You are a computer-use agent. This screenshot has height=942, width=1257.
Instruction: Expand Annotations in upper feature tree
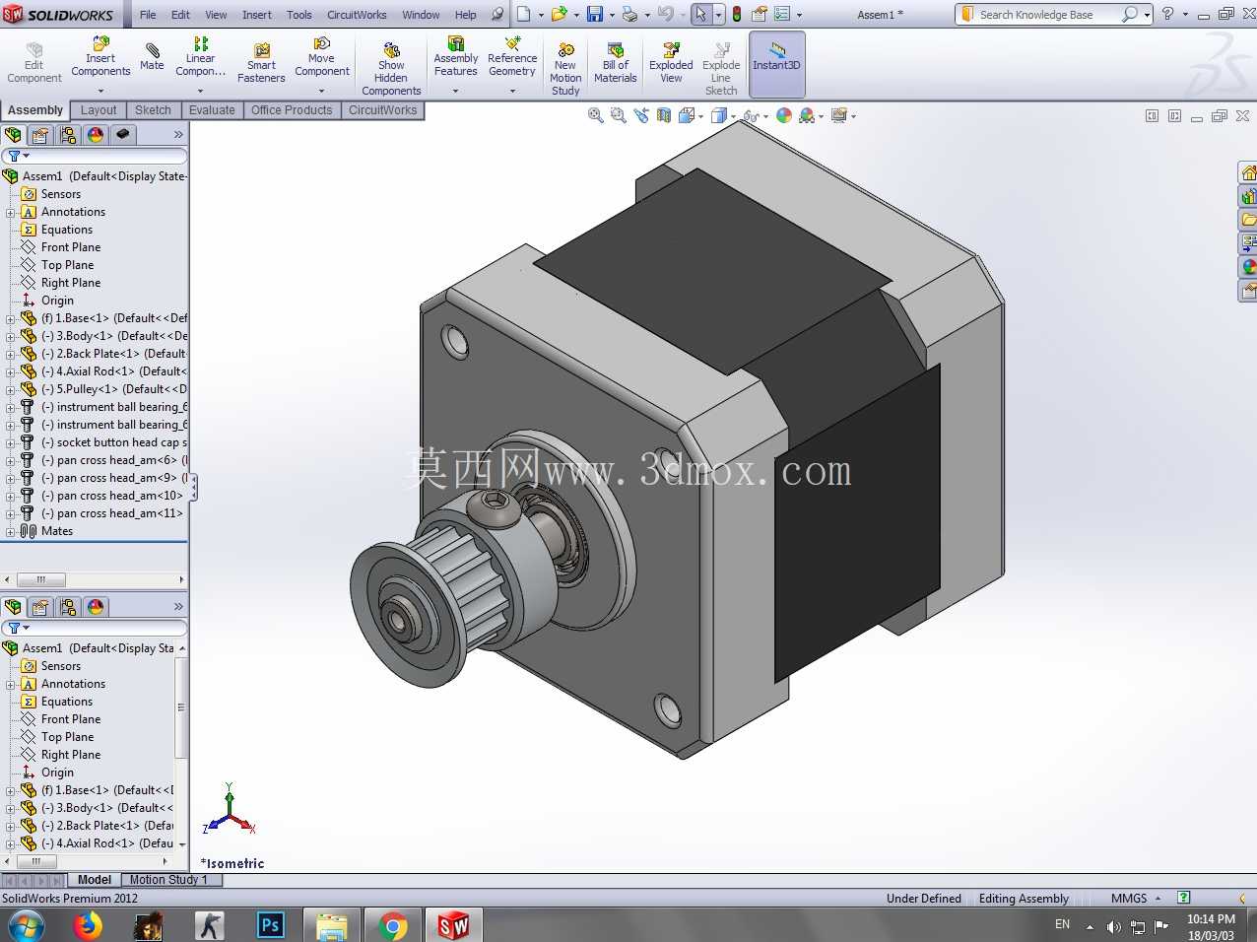tap(10, 212)
